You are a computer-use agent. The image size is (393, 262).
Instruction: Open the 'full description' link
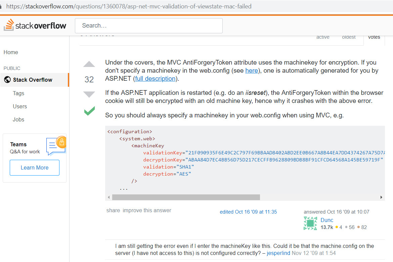pos(155,79)
